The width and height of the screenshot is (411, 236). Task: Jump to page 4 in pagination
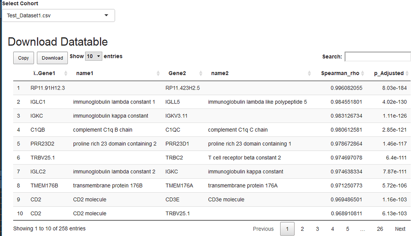pyautogui.click(x=332, y=229)
